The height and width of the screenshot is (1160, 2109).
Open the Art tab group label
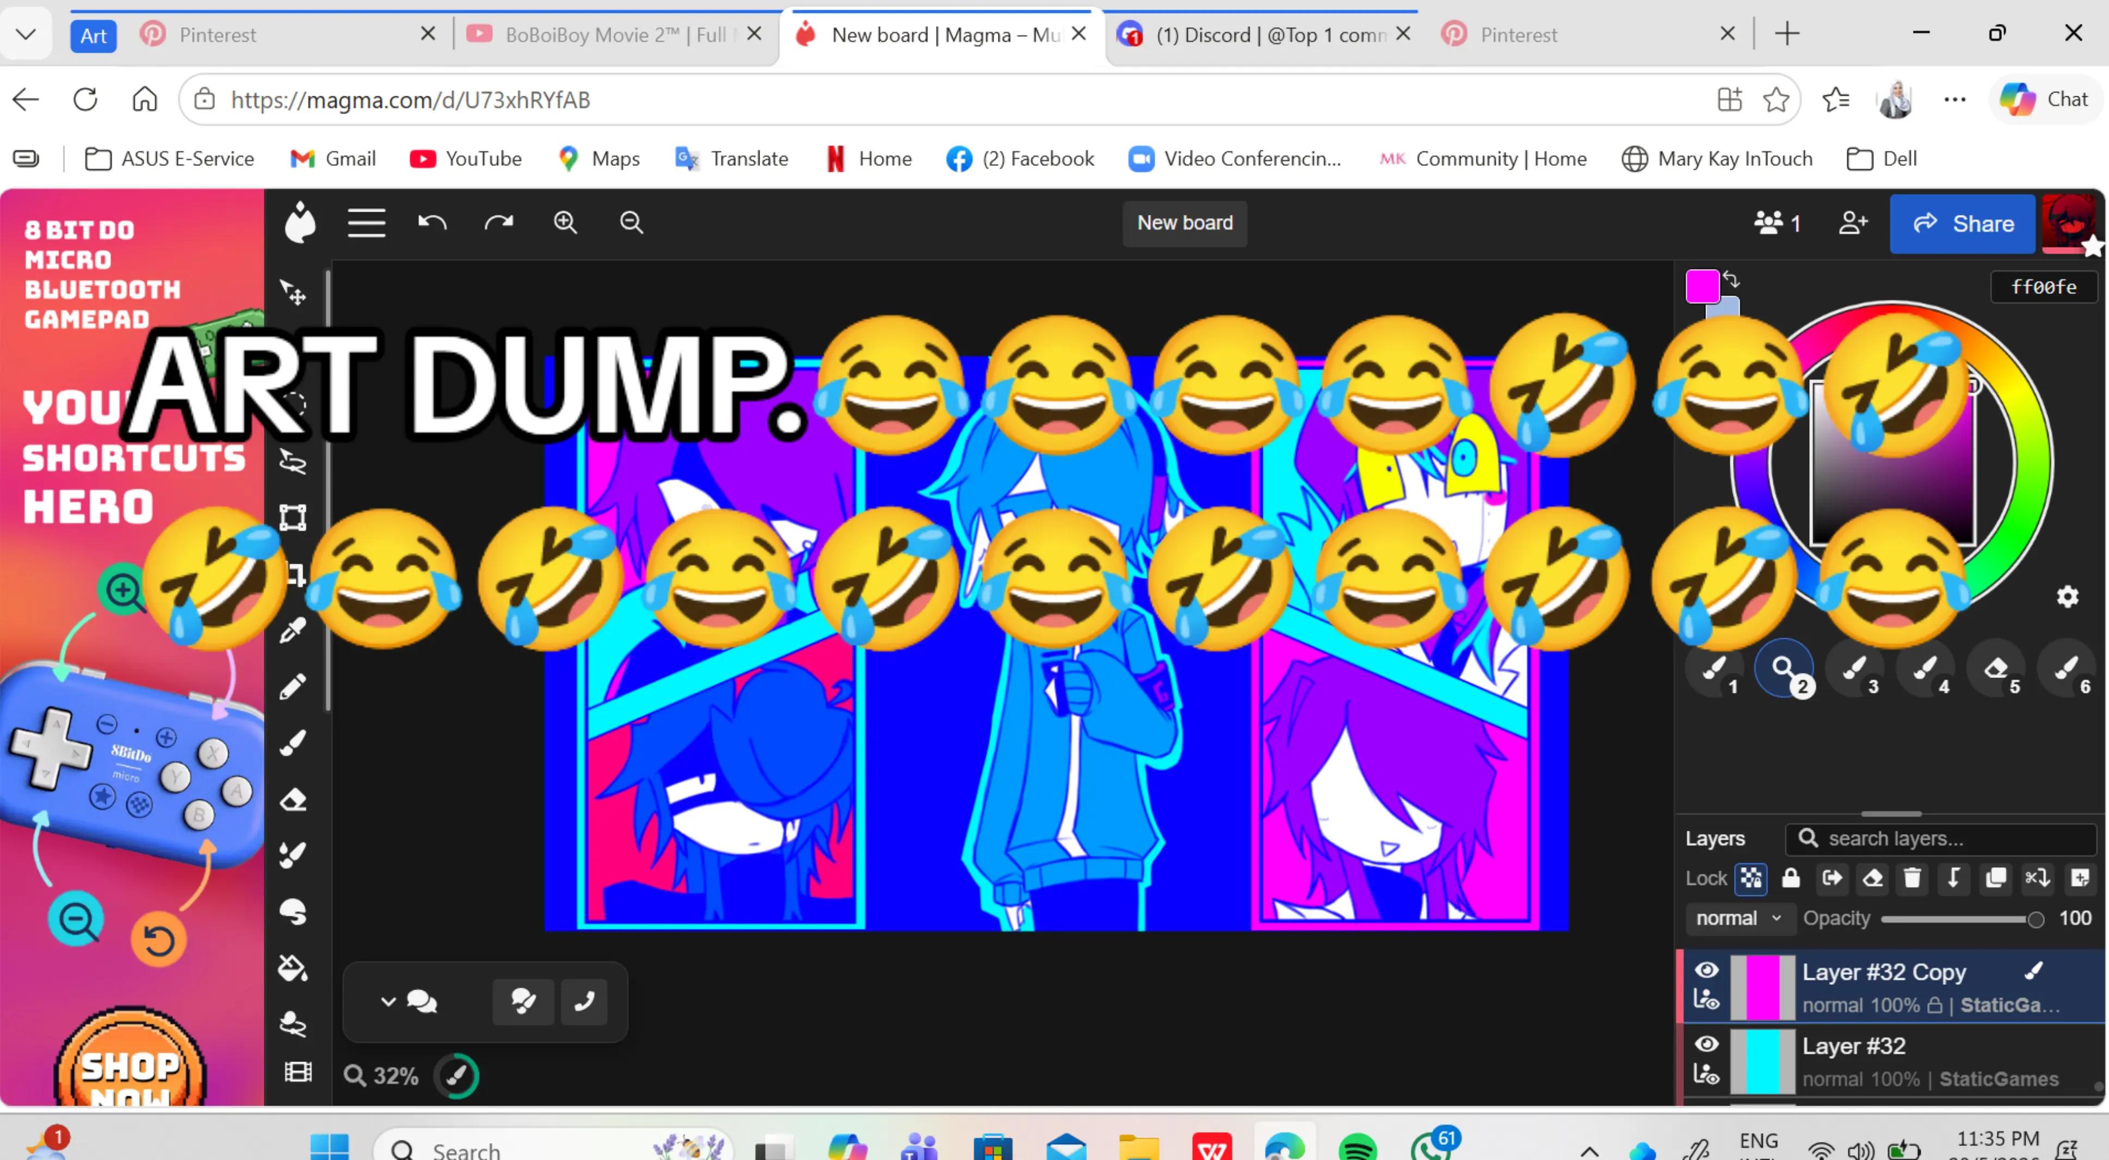coord(94,35)
